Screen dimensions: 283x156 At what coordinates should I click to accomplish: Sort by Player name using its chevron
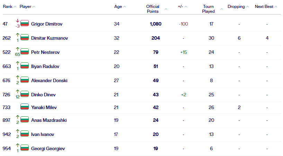34,7
